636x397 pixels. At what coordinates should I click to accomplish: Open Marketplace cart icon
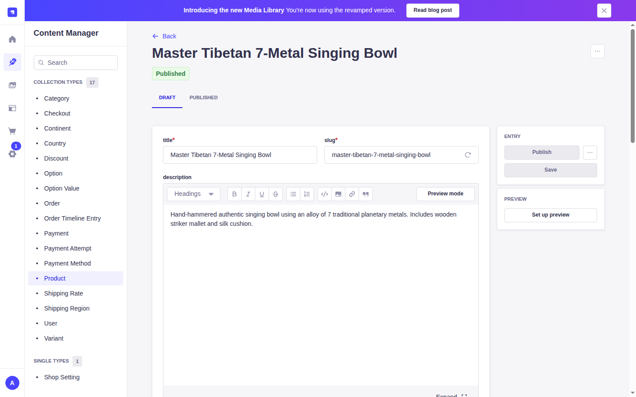click(x=12, y=131)
